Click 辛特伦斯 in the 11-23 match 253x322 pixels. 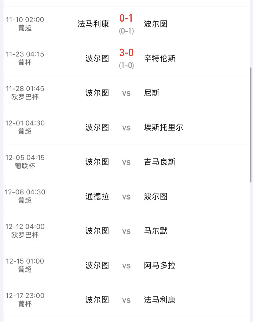160,58
